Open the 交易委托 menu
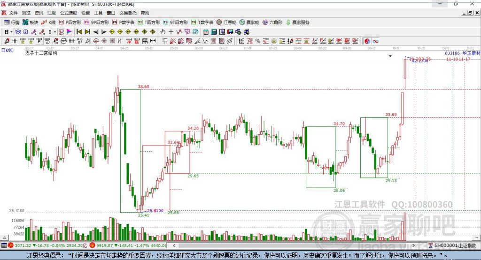The height and width of the screenshot is (260, 481). pos(128,13)
